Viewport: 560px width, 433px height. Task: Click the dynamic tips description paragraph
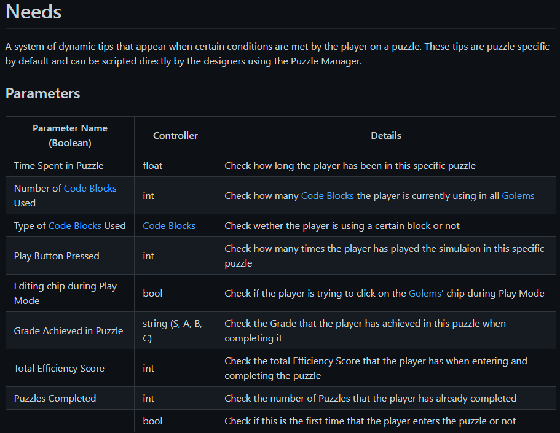tap(277, 55)
